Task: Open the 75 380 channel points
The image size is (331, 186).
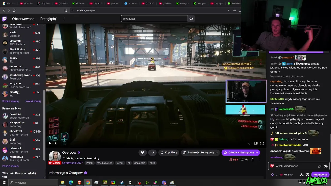Action: [x=286, y=175]
